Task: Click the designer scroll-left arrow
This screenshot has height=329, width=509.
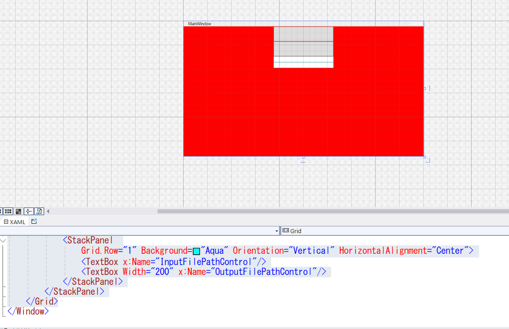Action: [48, 212]
